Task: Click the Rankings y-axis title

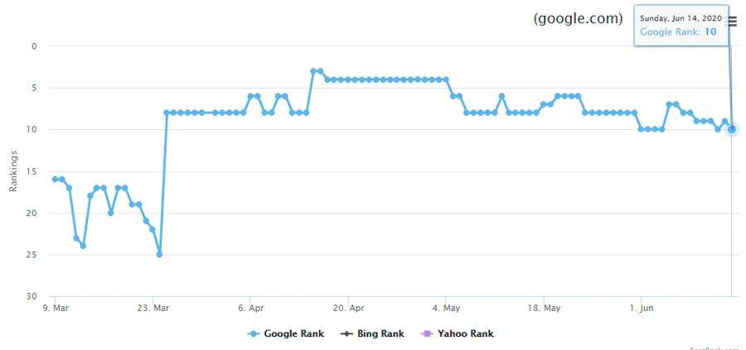Action: (13, 170)
